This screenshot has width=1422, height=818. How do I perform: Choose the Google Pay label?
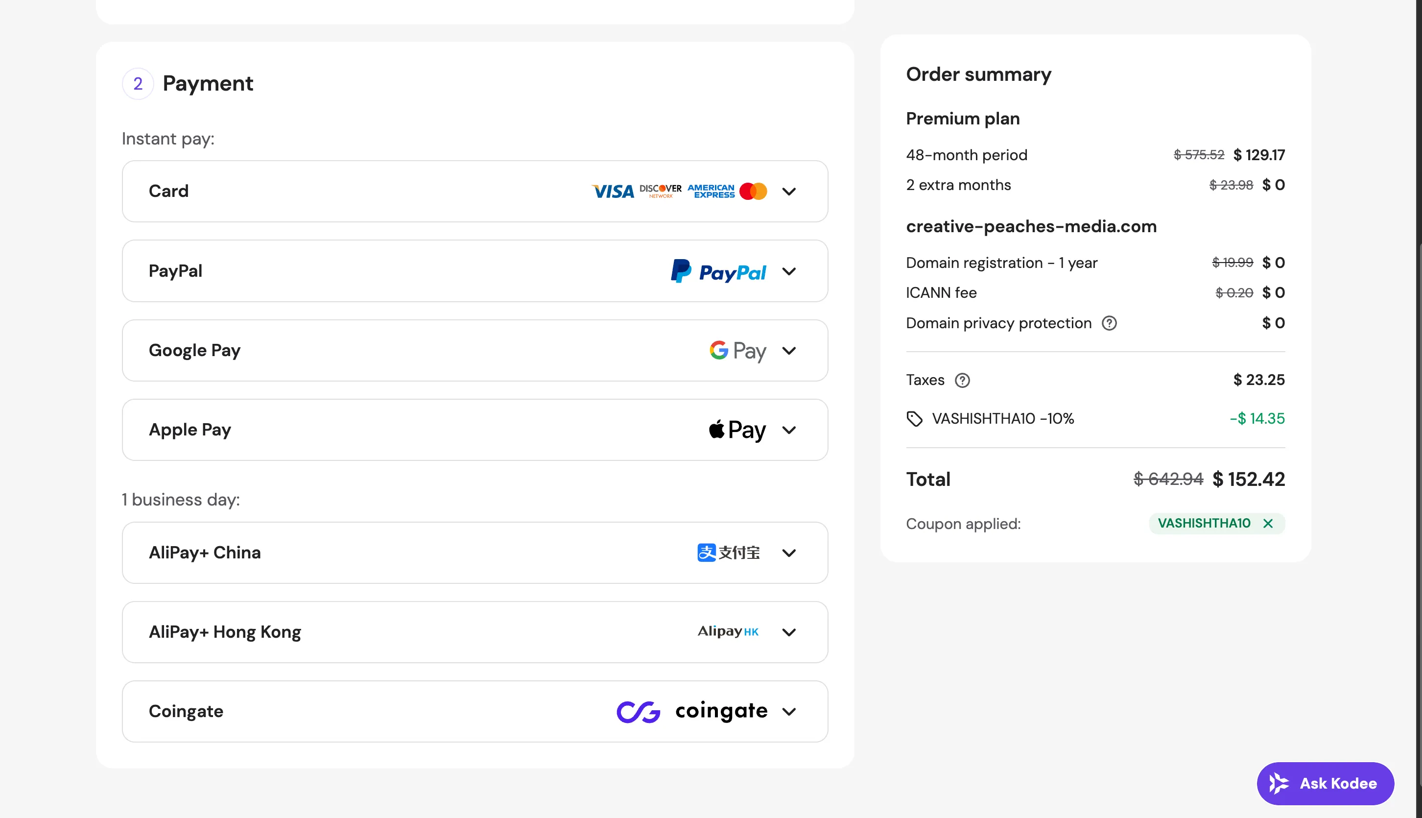click(x=194, y=351)
